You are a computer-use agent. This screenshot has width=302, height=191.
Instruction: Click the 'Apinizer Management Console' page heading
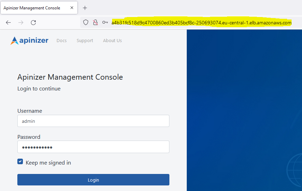70,77
